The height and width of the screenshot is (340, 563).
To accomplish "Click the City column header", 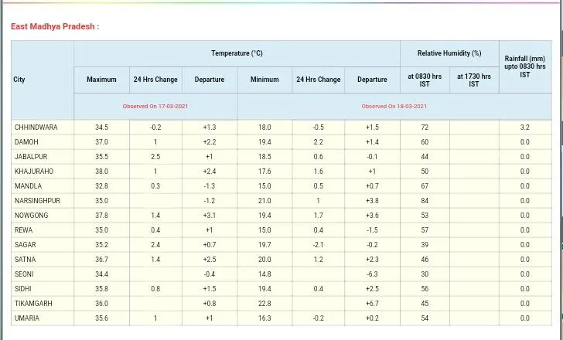I will tap(19, 80).
